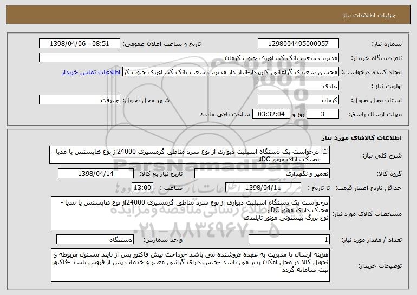Click the گروه کالا label
The image size is (417, 295).
coord(389,174)
